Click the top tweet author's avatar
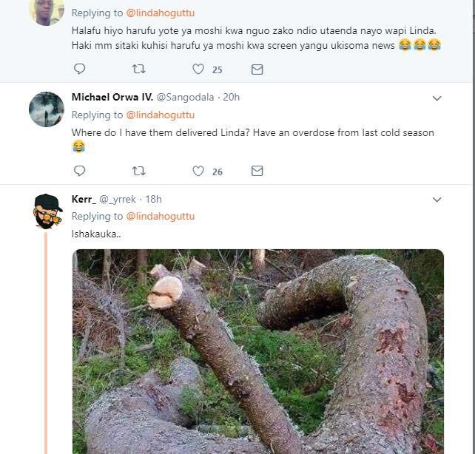475x454 pixels. (47, 11)
